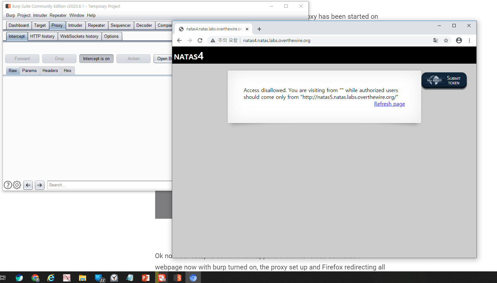Select the Params message view tab
The height and width of the screenshot is (283, 497).
(x=29, y=70)
